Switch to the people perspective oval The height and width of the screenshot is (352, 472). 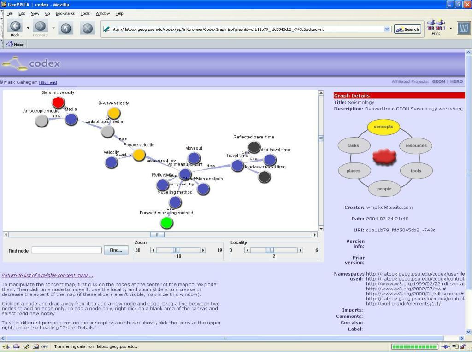384,189
